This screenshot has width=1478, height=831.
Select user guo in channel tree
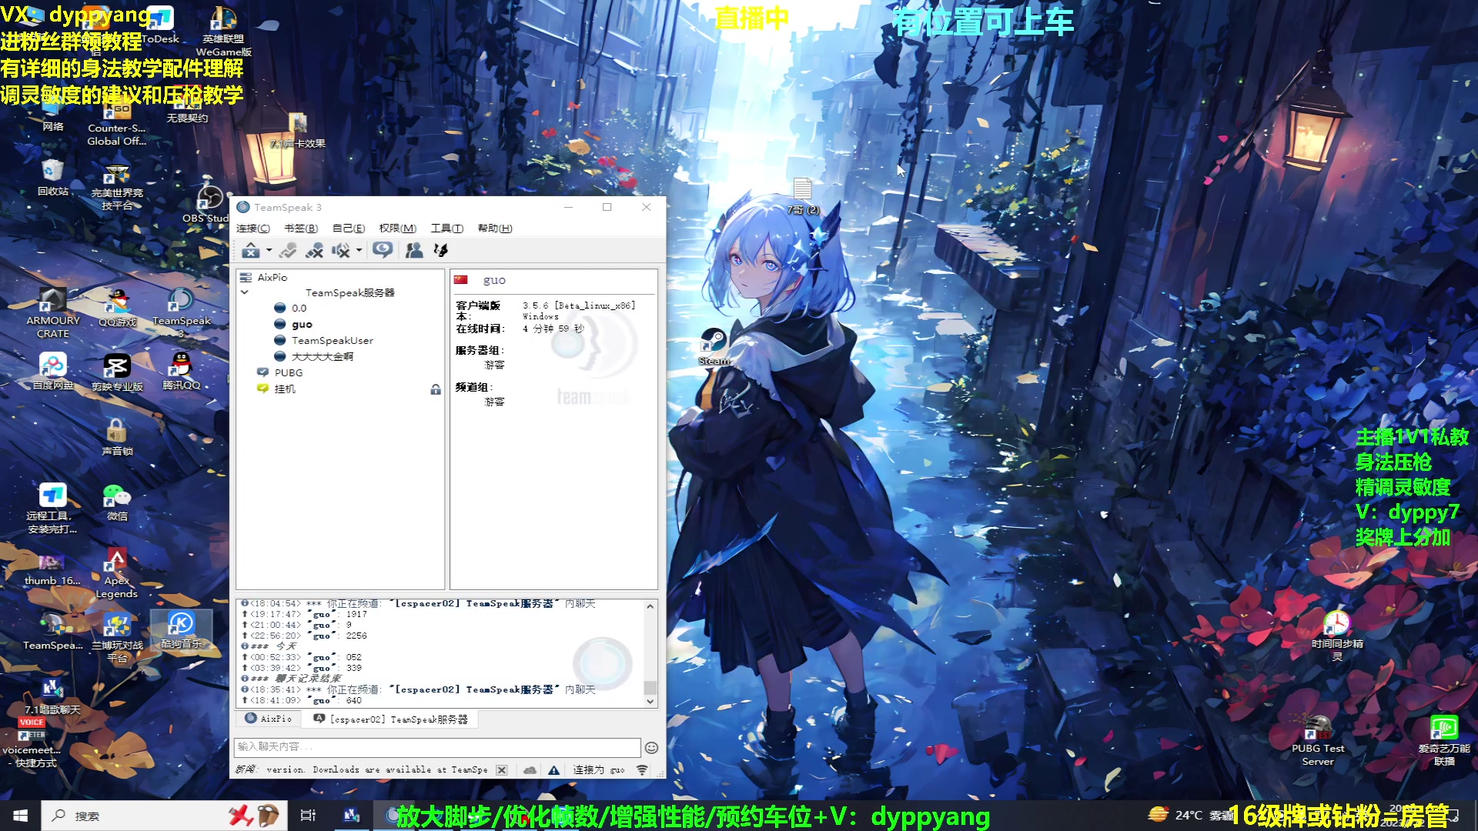pos(302,325)
